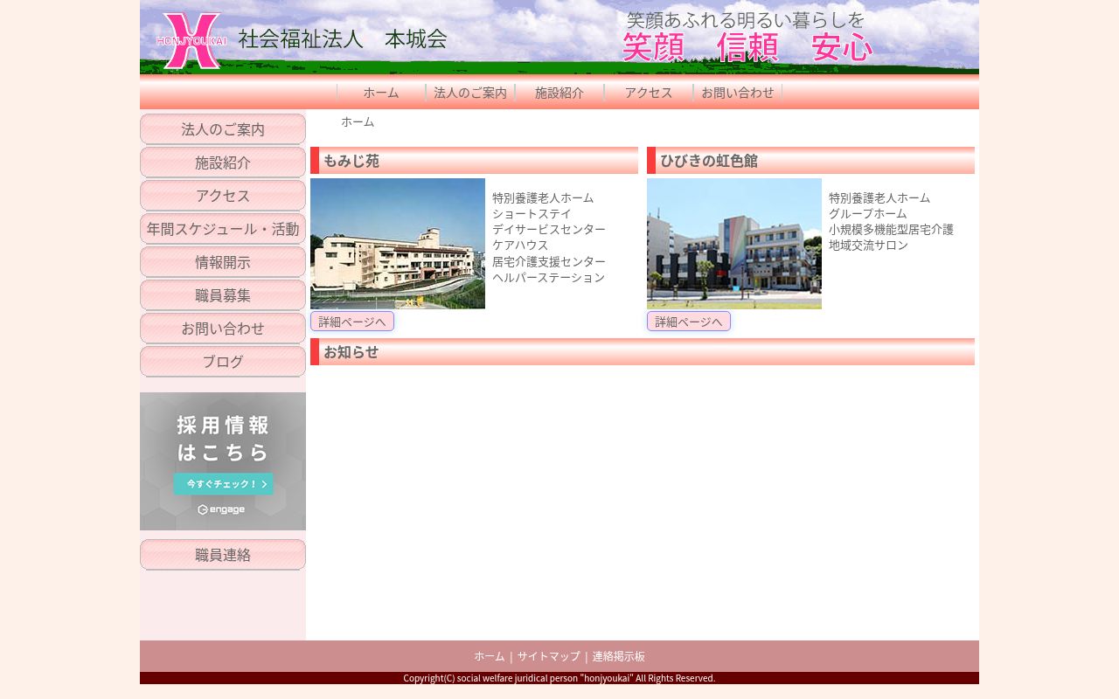Click the ヘルパーステーション text
Image resolution: width=1119 pixels, height=699 pixels.
point(549,277)
